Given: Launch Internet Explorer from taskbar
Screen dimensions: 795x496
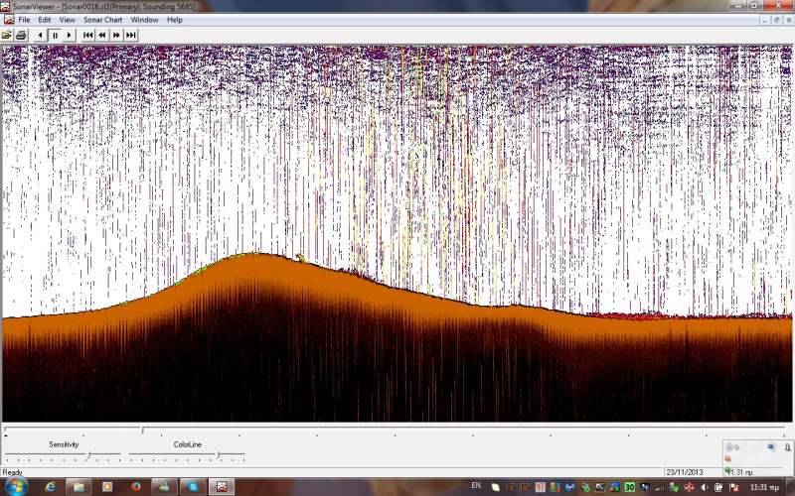Looking at the screenshot, I should [x=51, y=487].
